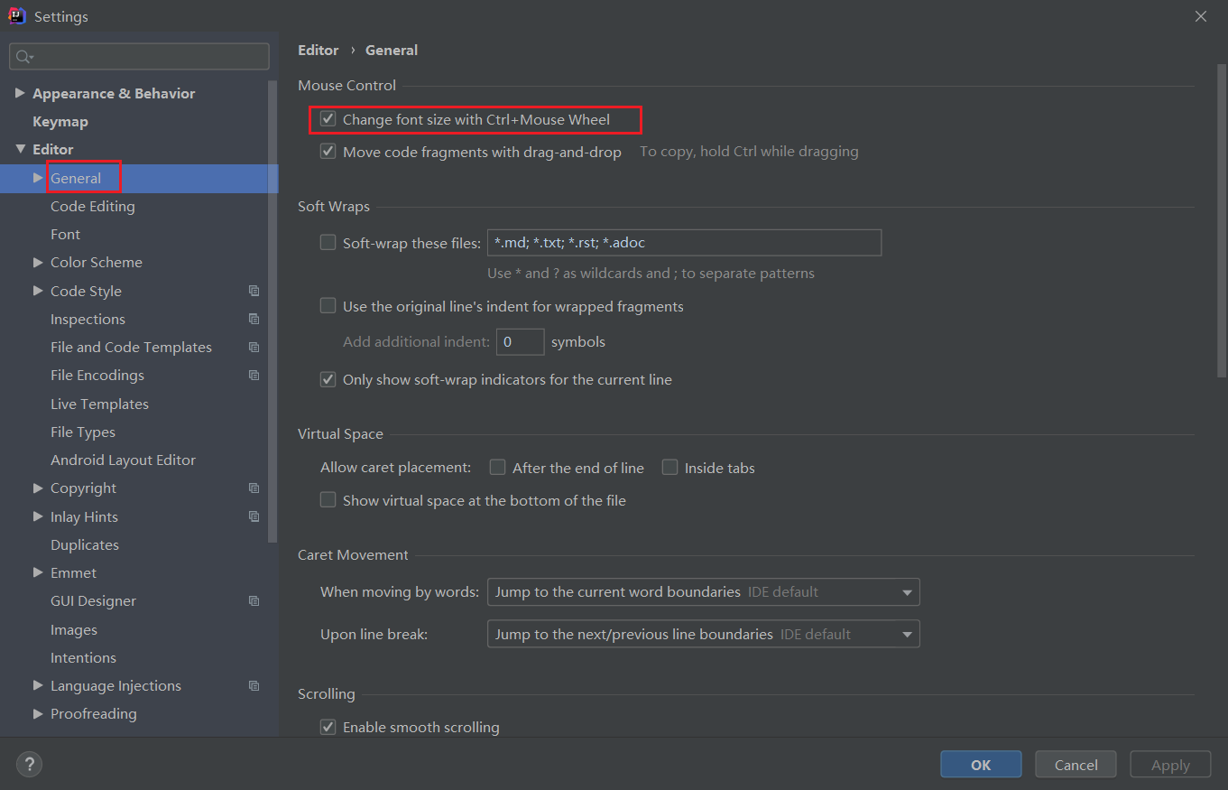
Task: Click the additional indent symbols field
Action: pyautogui.click(x=521, y=342)
